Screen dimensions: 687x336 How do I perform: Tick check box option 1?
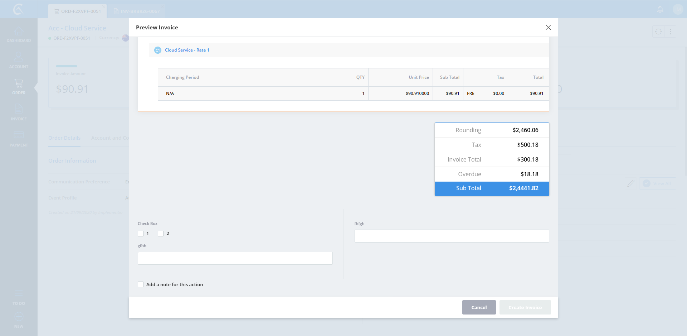point(141,234)
